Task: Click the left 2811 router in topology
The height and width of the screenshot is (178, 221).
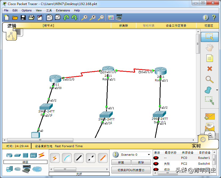Action: pyautogui.click(x=55, y=79)
